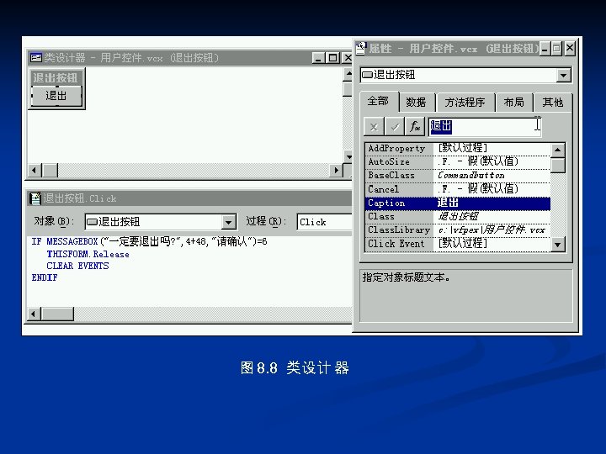Switch to the 全部 tab
This screenshot has width=606, height=454.
coord(378,101)
